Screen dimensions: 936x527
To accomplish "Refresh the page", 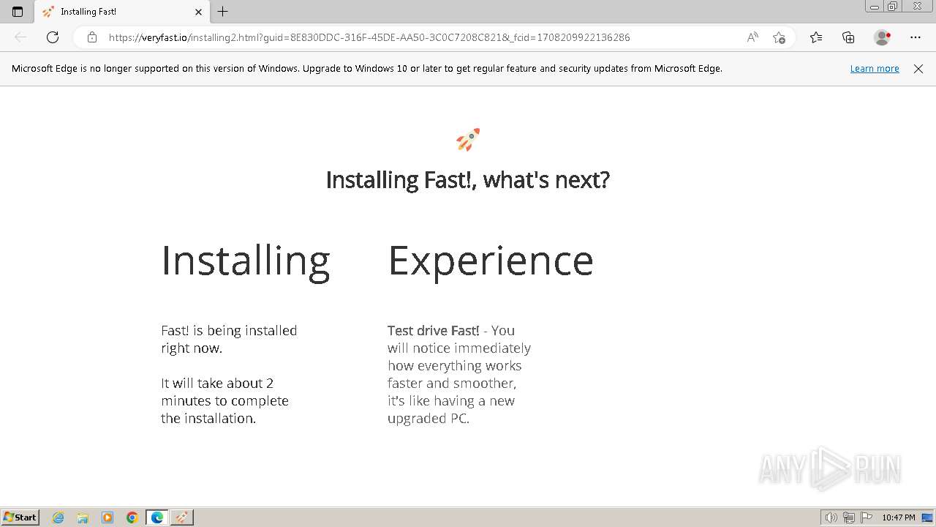I will 53,37.
